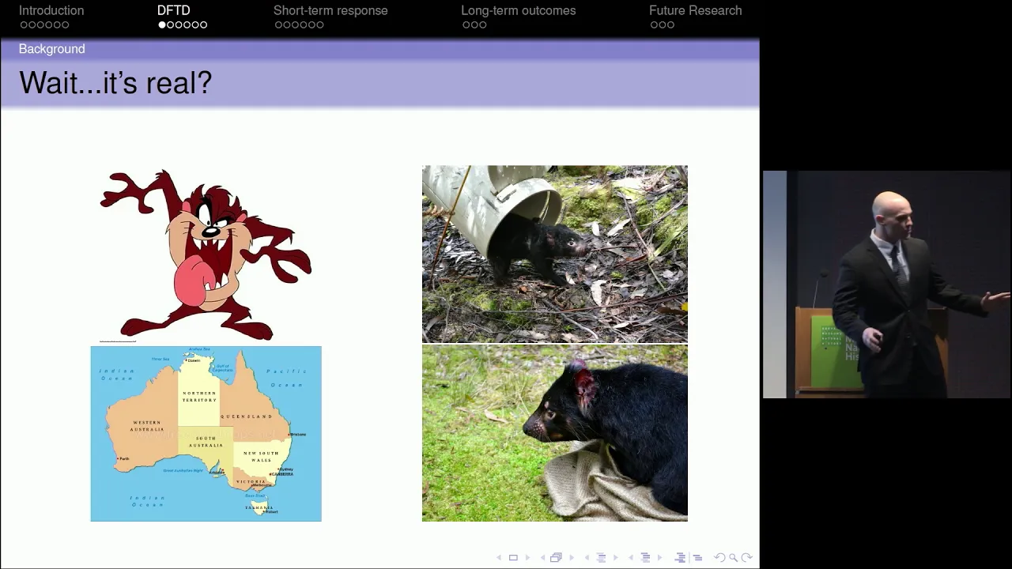
Task: Advance with the next slide arrow
Action: click(x=527, y=557)
